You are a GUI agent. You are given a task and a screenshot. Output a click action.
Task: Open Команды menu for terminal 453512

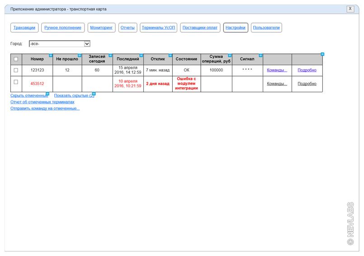277,84
